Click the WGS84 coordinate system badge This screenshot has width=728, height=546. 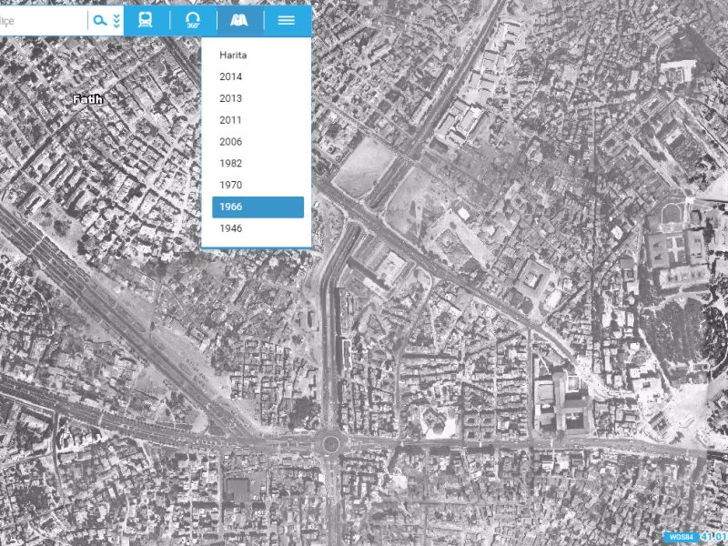click(x=680, y=537)
